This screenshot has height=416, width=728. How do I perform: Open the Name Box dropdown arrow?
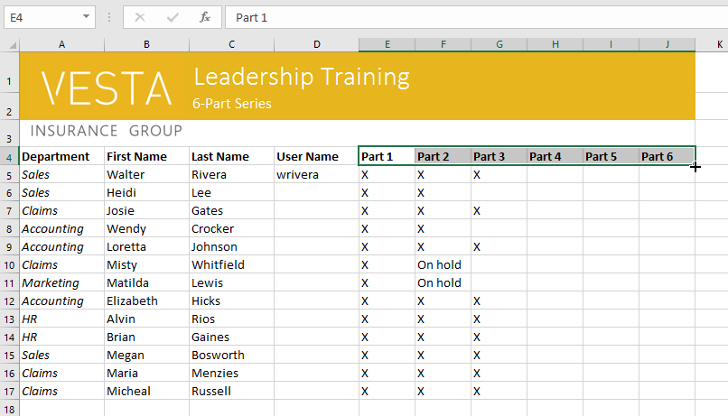86,17
